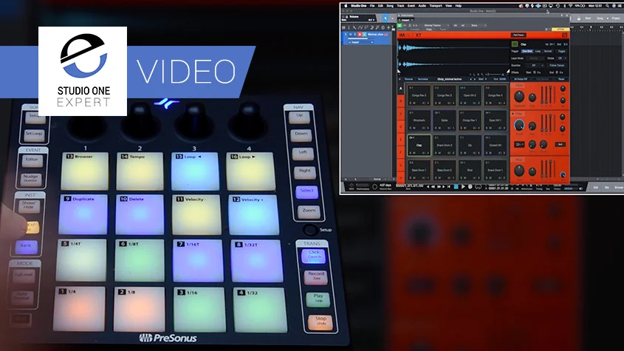Adjust the Pitch Transpose knob
Image resolution: width=624 pixels, height=351 pixels.
coord(519,96)
